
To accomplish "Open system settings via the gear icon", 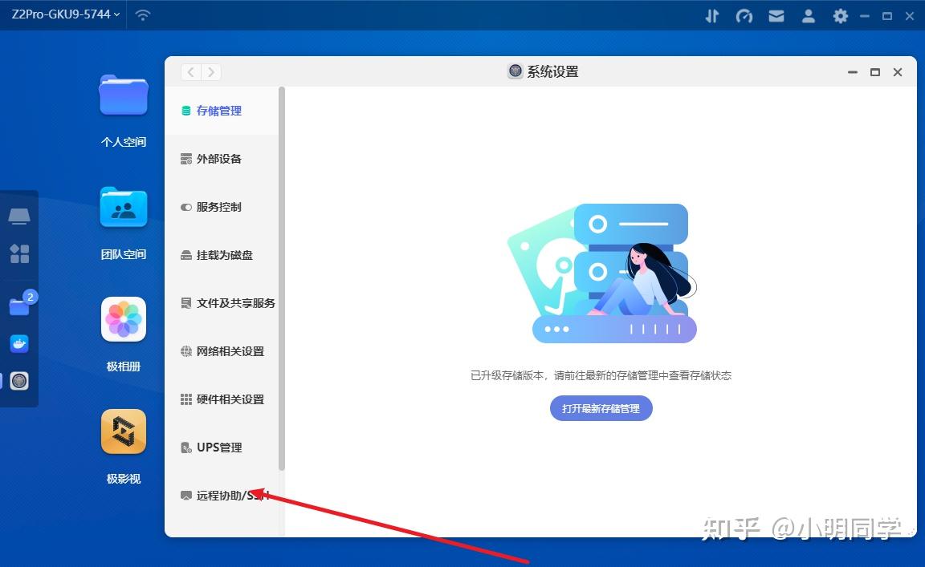I will [x=839, y=14].
